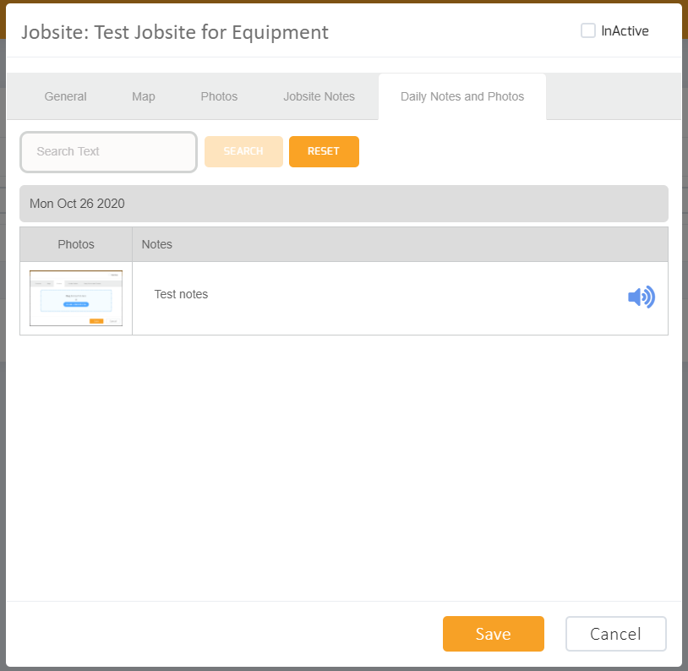Check the InActive box at top right
688x671 pixels.
coord(587,30)
